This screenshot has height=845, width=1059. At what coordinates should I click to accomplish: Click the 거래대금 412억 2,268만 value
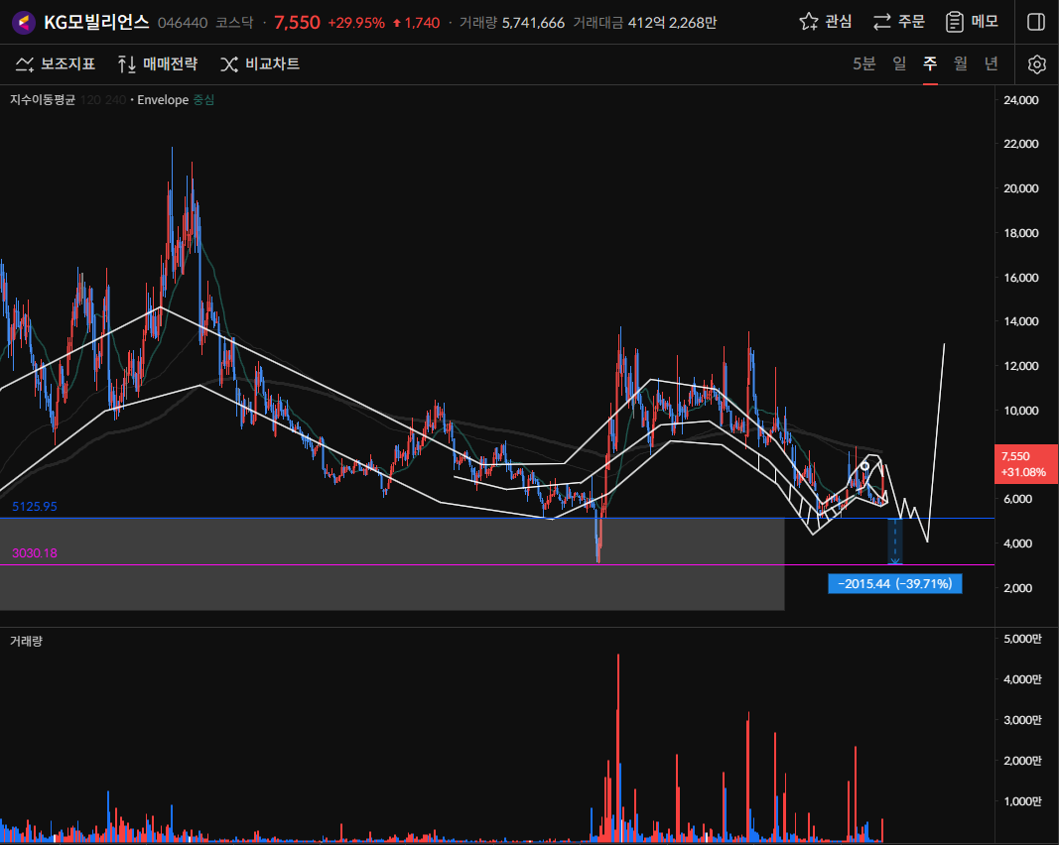(x=672, y=23)
